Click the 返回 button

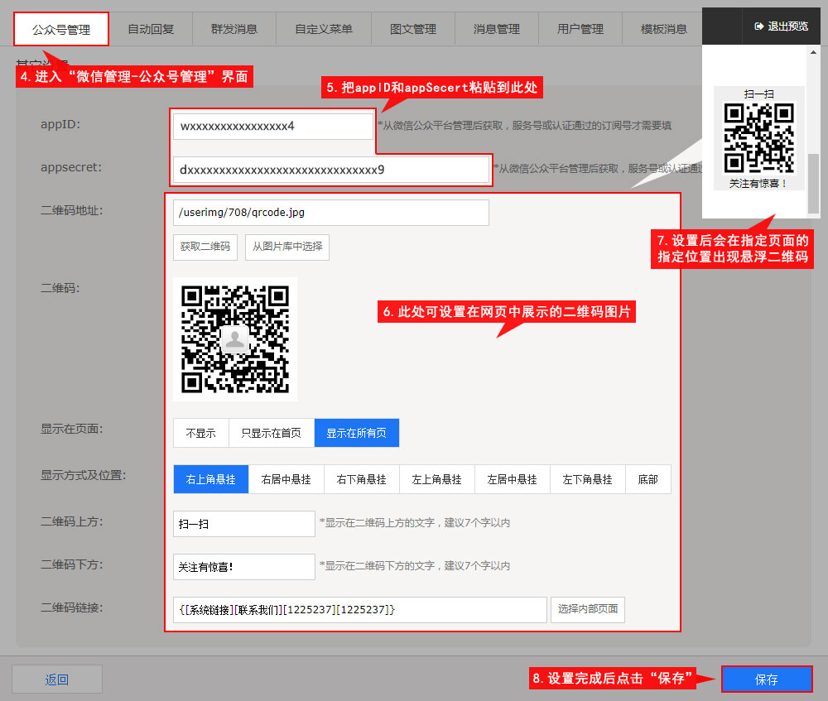click(56, 679)
